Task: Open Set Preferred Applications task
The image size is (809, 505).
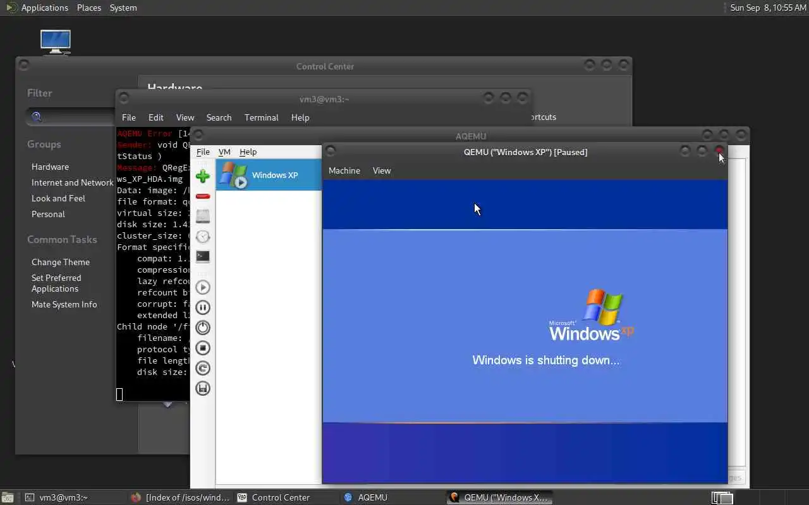Action: (x=56, y=283)
